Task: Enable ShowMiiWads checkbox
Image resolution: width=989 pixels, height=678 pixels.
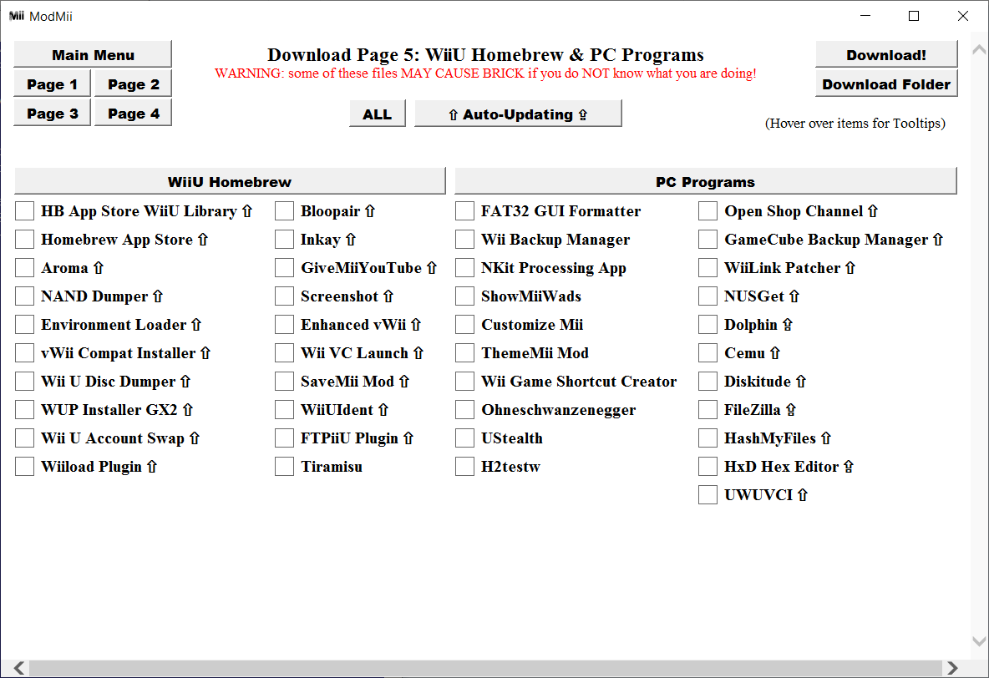Action: 465,296
